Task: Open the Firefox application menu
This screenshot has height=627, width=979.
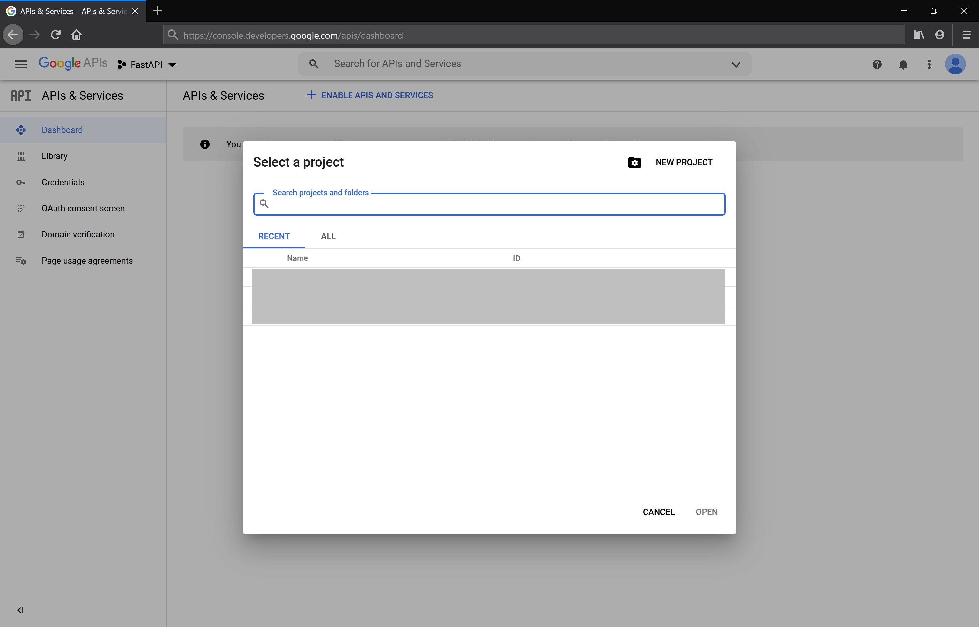Action: (966, 35)
